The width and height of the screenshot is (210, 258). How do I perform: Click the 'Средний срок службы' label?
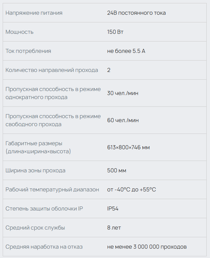35,228
